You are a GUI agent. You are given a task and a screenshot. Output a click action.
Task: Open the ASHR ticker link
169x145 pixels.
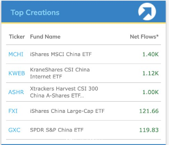click(x=16, y=92)
